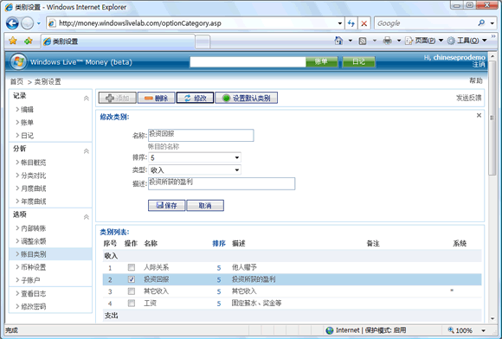Viewport: 502px width, 339px height.
Task: Open the 帮助 help link
Action: pyautogui.click(x=476, y=81)
